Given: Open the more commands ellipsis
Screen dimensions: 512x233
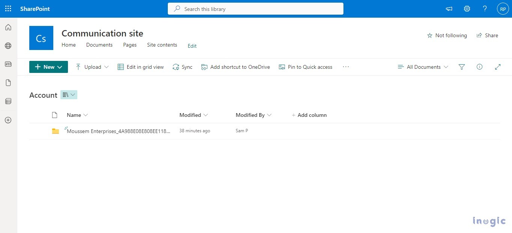Looking at the screenshot, I should click(x=346, y=67).
